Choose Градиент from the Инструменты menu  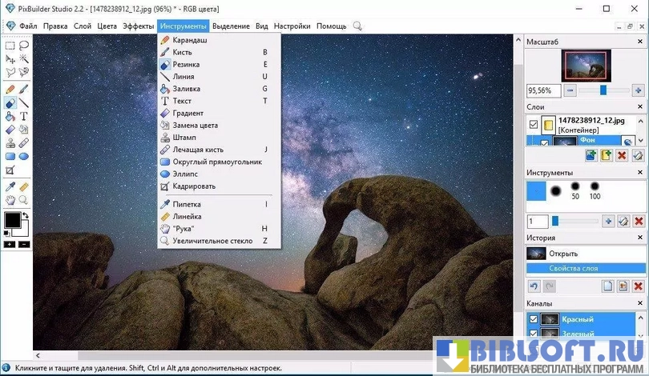(188, 113)
